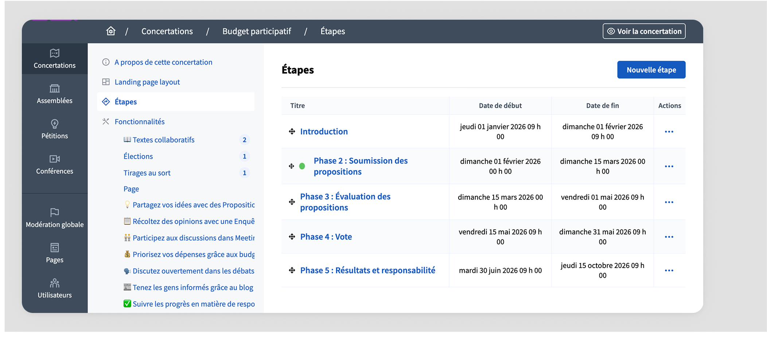Click the Actions column header
767x337 pixels.
pyautogui.click(x=670, y=105)
